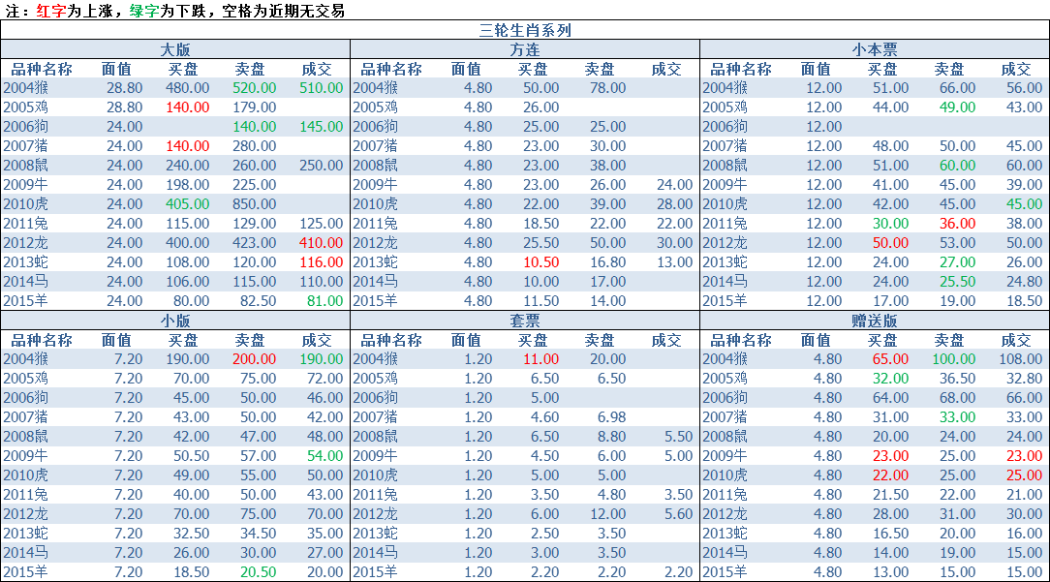Click green 405.00 buy price in 大版
Screen dimensions: 1050x582
point(188,204)
